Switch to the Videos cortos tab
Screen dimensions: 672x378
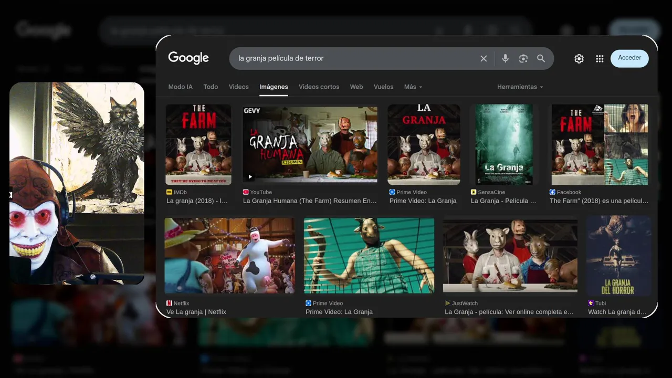319,87
